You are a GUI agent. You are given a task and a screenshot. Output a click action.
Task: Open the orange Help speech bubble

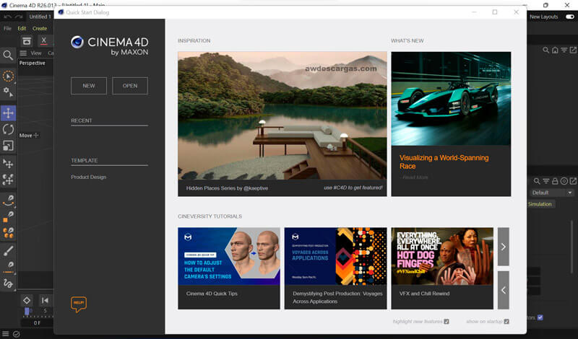coord(79,304)
